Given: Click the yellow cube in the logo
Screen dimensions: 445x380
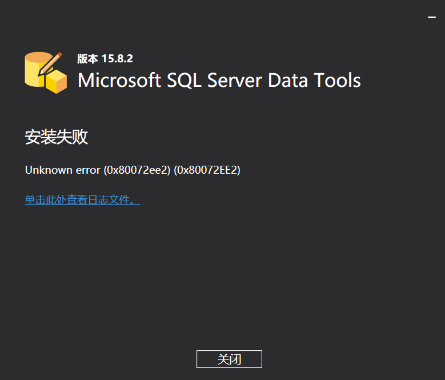Looking at the screenshot, I should (57, 83).
